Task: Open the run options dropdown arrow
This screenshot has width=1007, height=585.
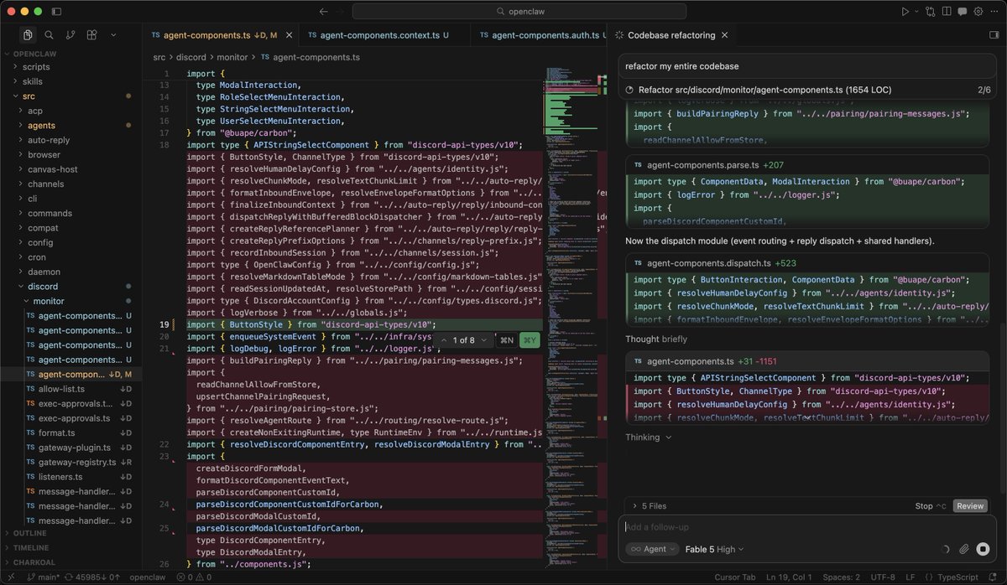Action: coord(916,12)
